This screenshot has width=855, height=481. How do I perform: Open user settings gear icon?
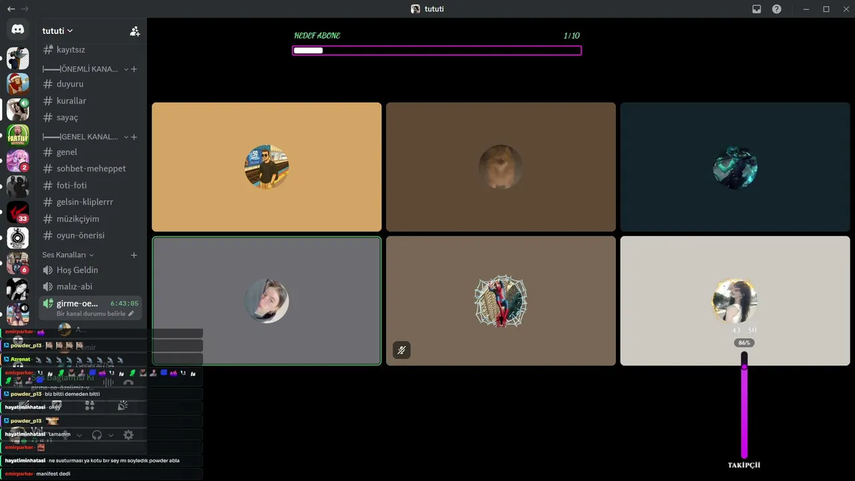[128, 435]
